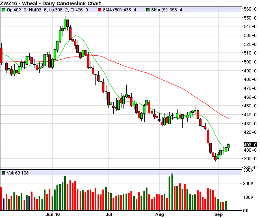Viewport: 260px width, 218px height.
Task: Click the 450-0 price axis label
Action: [x=250, y=106]
